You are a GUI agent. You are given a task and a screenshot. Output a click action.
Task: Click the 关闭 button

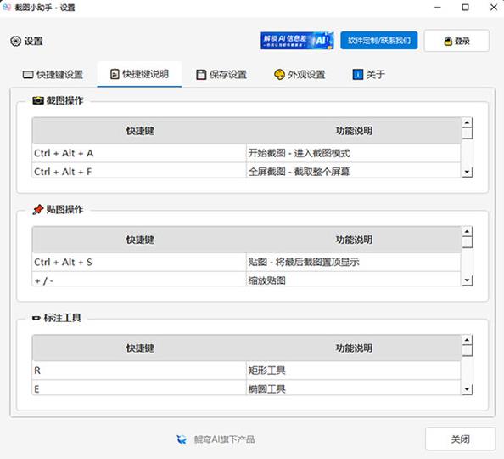[460, 439]
